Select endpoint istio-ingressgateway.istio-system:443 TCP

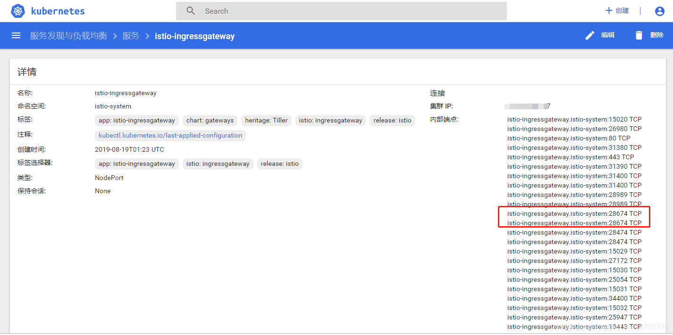pyautogui.click(x=571, y=157)
